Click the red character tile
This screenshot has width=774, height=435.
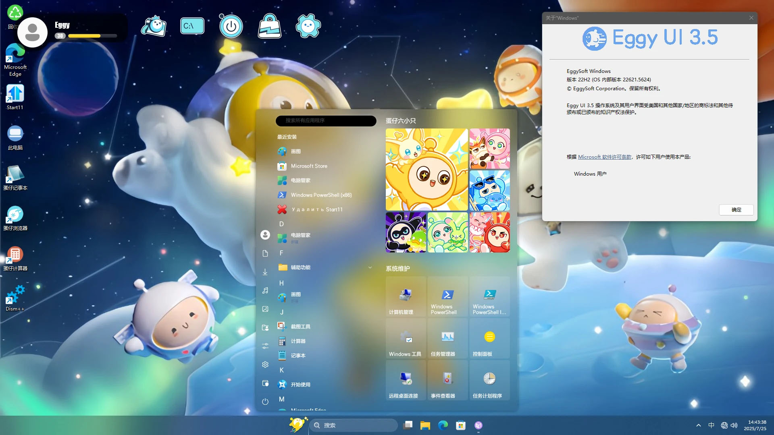[x=490, y=232]
